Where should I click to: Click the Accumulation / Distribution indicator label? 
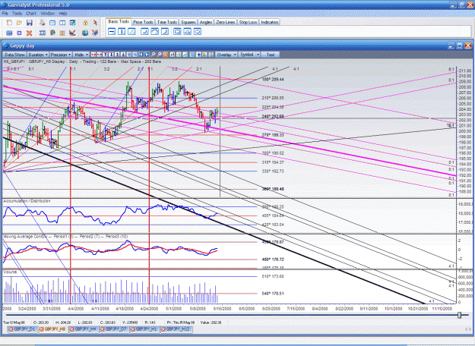coord(27,201)
